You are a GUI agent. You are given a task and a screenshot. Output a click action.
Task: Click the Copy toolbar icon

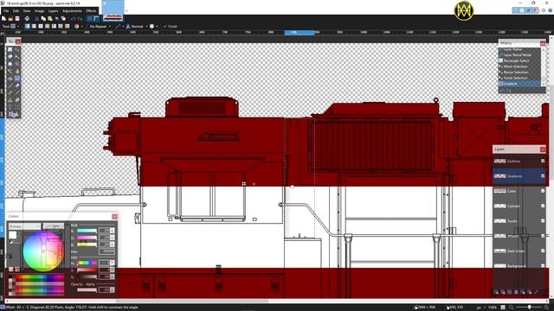[43, 18]
